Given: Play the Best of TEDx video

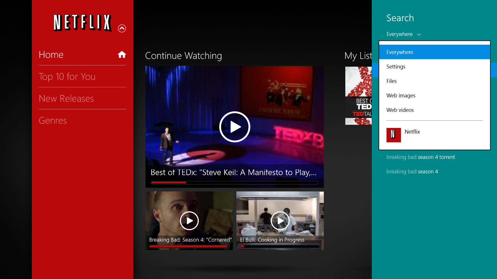Looking at the screenshot, I should 235,127.
